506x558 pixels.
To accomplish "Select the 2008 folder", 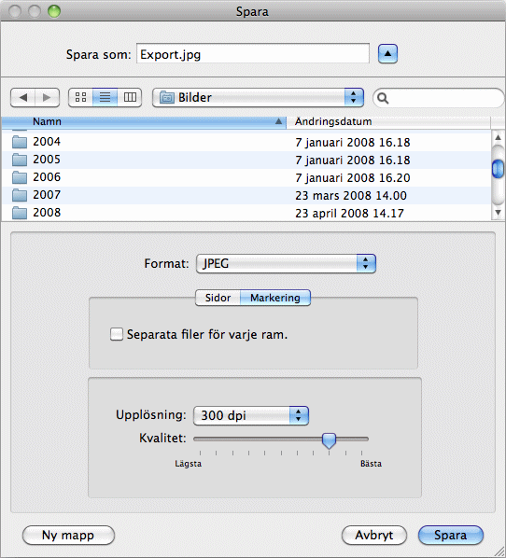I will click(x=246, y=213).
